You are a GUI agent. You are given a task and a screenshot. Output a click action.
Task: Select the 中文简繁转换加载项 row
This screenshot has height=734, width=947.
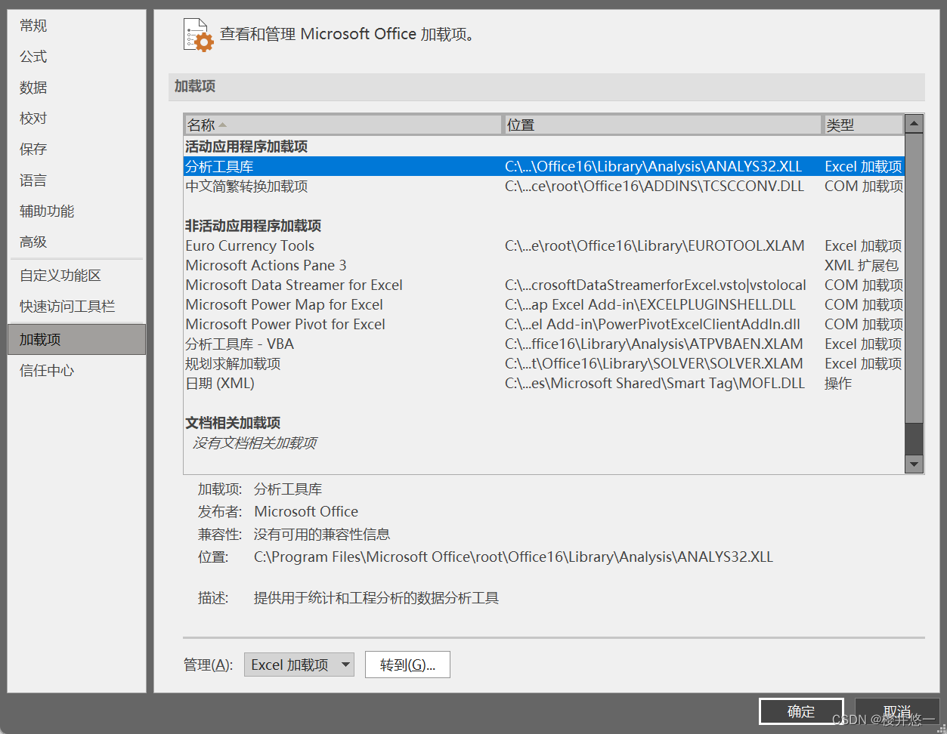pos(543,186)
